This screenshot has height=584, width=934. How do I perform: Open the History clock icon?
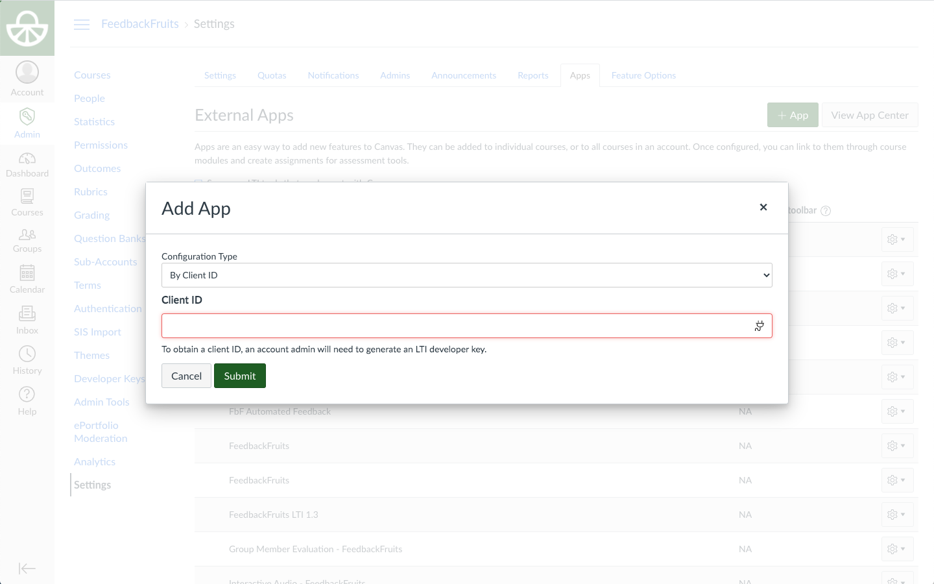(x=27, y=354)
